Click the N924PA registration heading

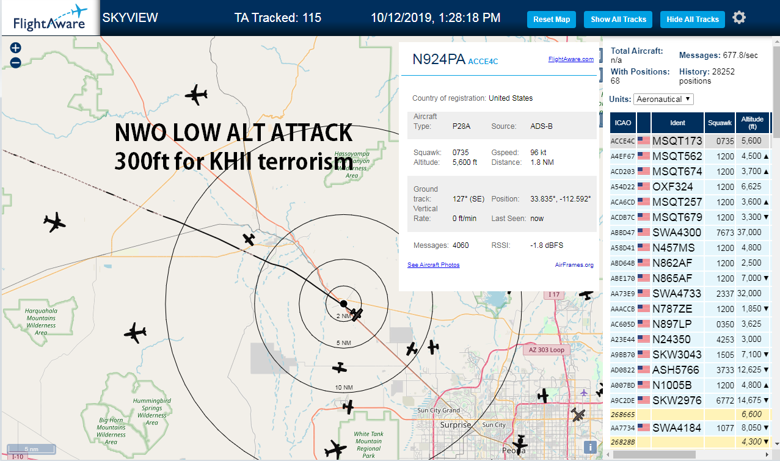pyautogui.click(x=439, y=59)
